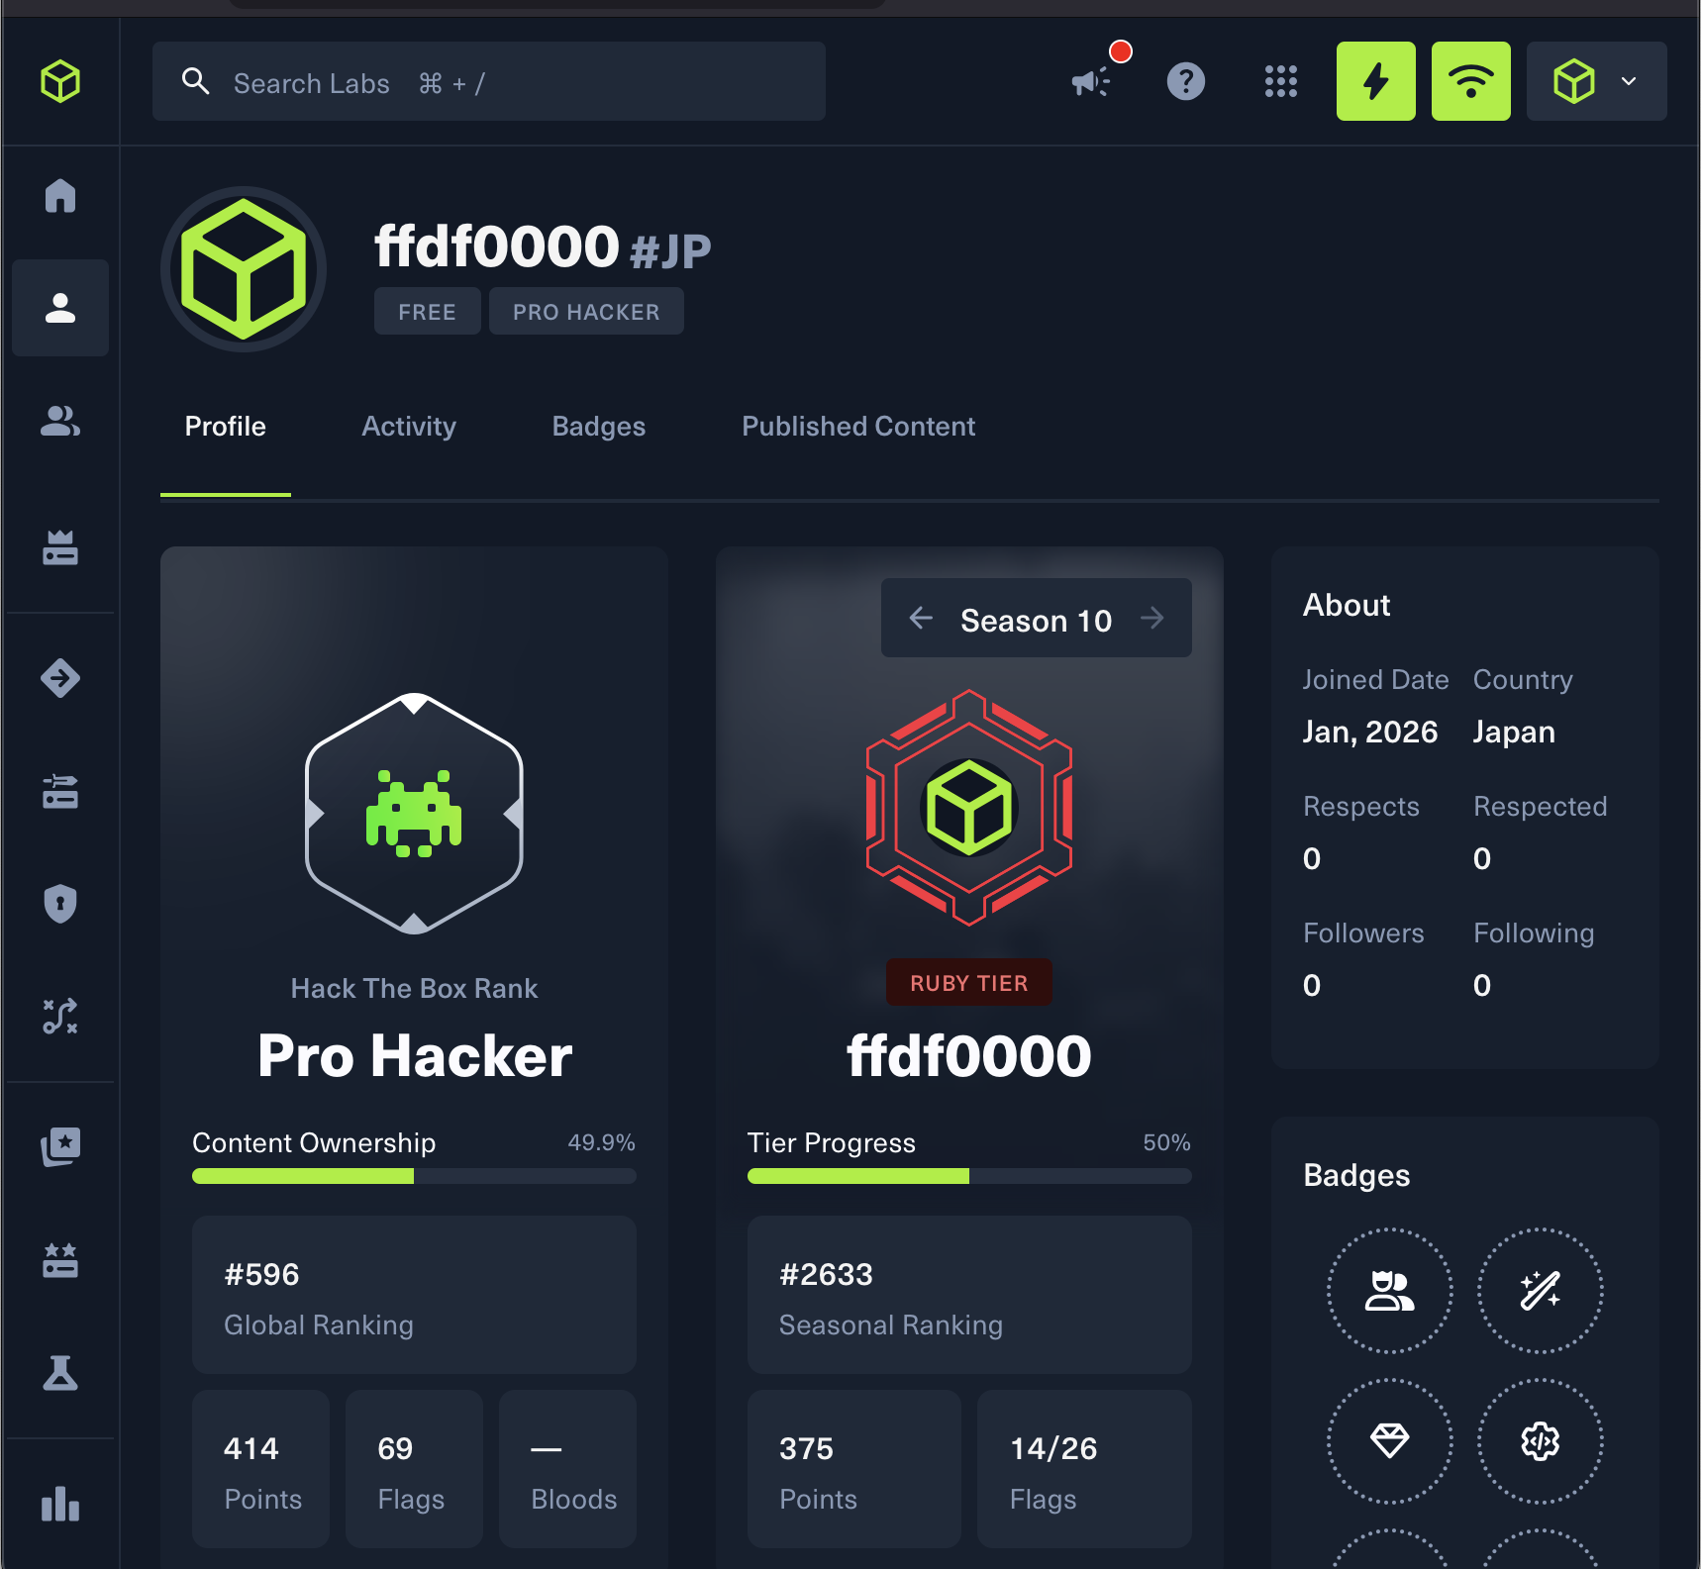Open the Tracks path sidebar icon
The image size is (1701, 1569).
click(60, 1017)
